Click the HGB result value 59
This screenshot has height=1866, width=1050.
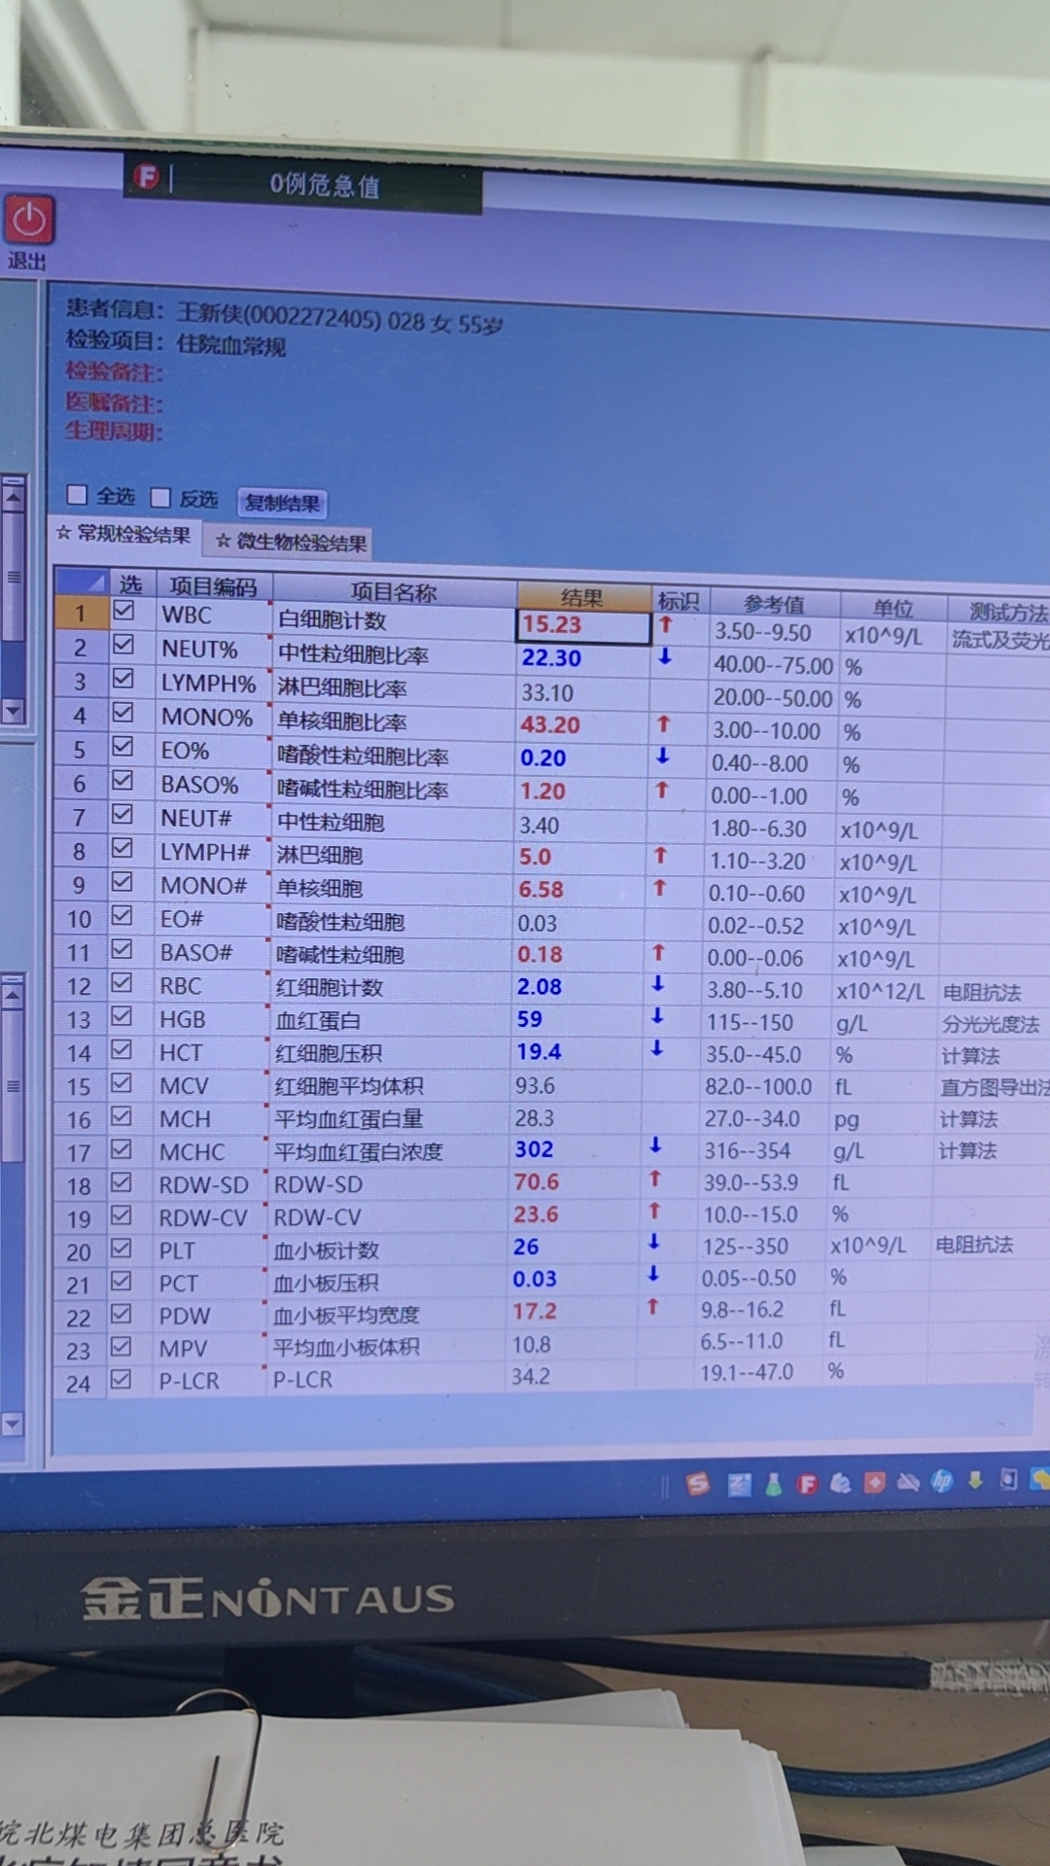click(x=530, y=1019)
